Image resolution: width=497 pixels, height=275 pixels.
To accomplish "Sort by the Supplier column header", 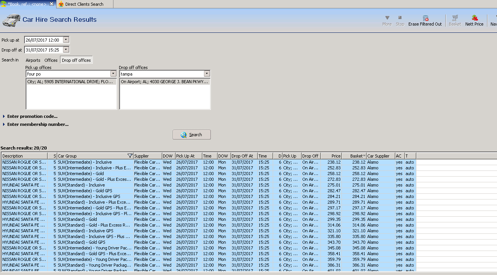I will [x=147, y=156].
